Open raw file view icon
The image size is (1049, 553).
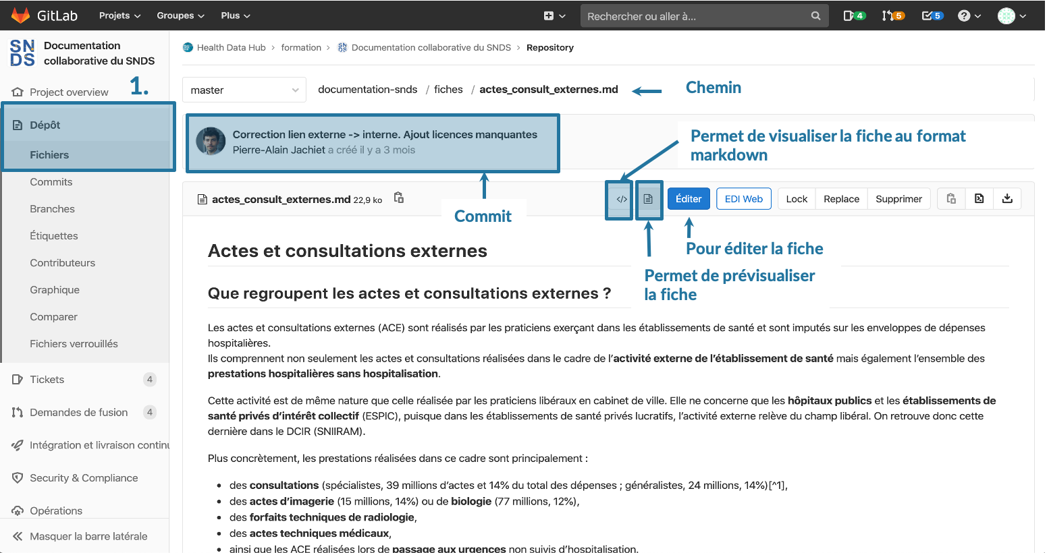(979, 199)
